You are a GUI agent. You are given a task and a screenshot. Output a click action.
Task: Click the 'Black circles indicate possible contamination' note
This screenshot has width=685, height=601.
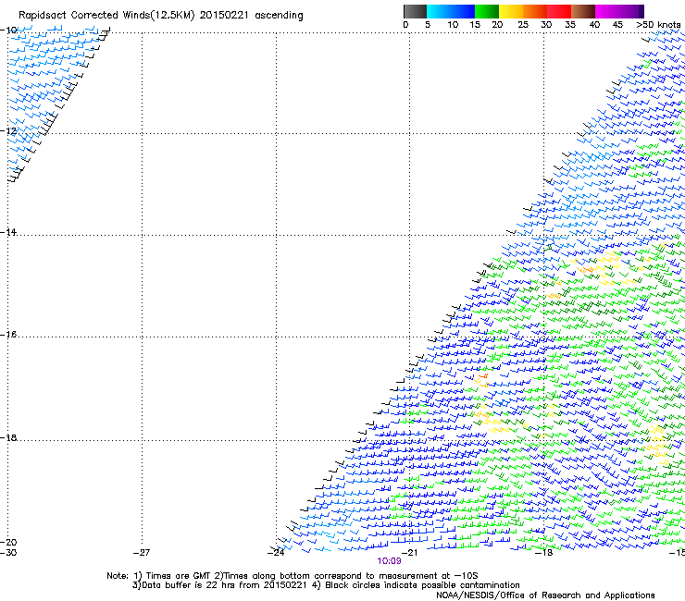(x=422, y=585)
